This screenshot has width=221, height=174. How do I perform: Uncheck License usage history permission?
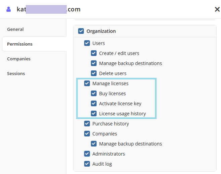(x=94, y=114)
